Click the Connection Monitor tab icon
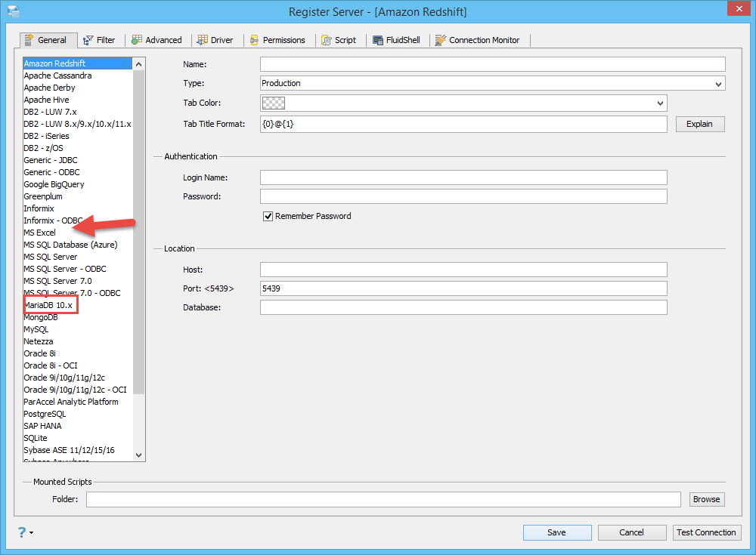 tap(440, 41)
